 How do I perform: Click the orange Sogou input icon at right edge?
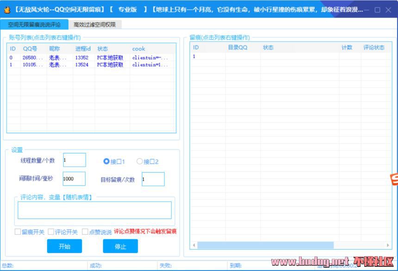(x=394, y=179)
